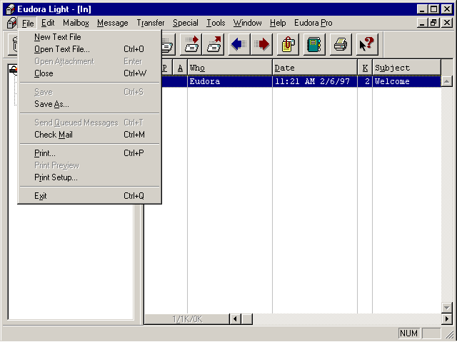The image size is (457, 342).
Task: Click horizontal scrollbar right arrow
Action: [x=446, y=319]
